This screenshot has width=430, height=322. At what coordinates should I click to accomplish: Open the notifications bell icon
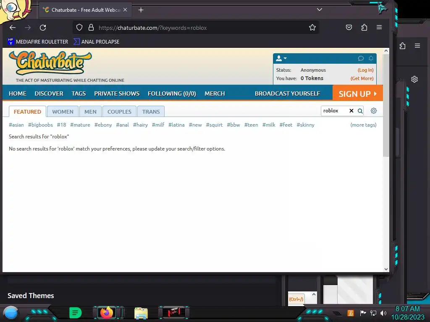[x=371, y=58]
